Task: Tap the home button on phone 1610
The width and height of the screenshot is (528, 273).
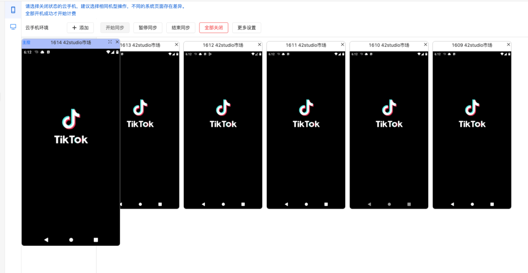Action: (389, 204)
